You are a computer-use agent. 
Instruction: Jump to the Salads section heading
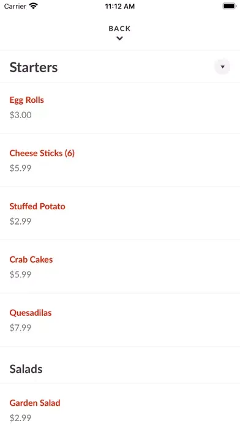26,369
